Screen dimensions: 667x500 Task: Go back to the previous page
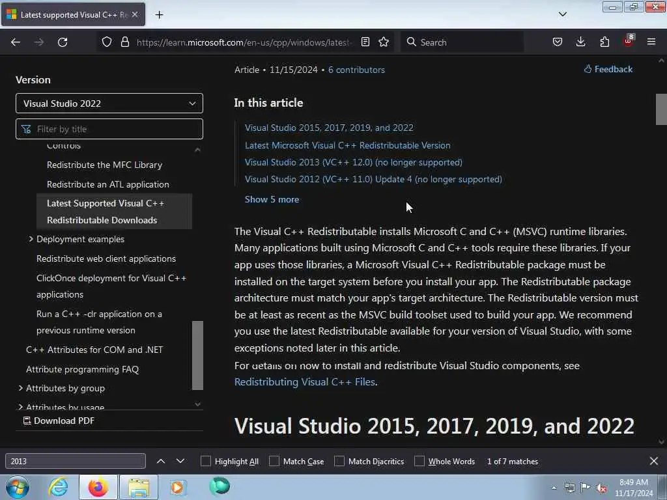(x=16, y=42)
